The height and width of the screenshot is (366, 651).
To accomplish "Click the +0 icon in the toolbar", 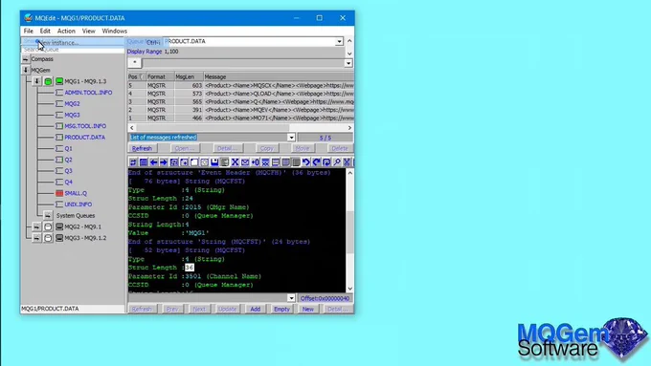I will point(256,162).
